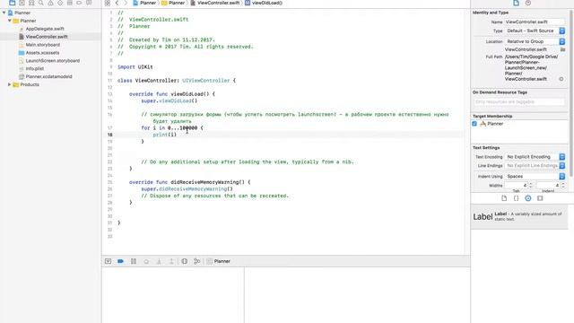Image resolution: width=574 pixels, height=323 pixels.
Task: Click Planner project in jump bar
Action: 144,3
